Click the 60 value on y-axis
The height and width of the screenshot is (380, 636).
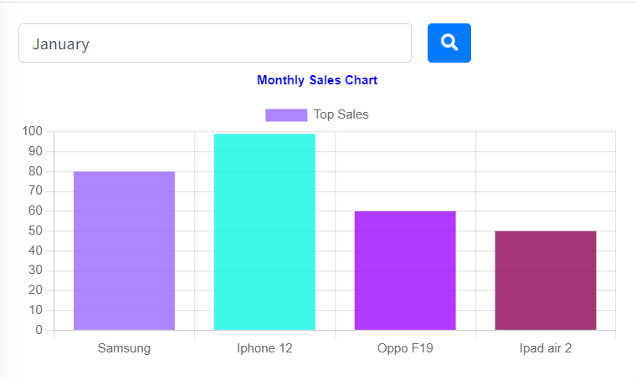(35, 211)
